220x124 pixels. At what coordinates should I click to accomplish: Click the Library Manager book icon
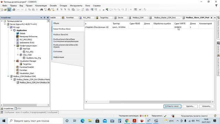(x=18, y=37)
